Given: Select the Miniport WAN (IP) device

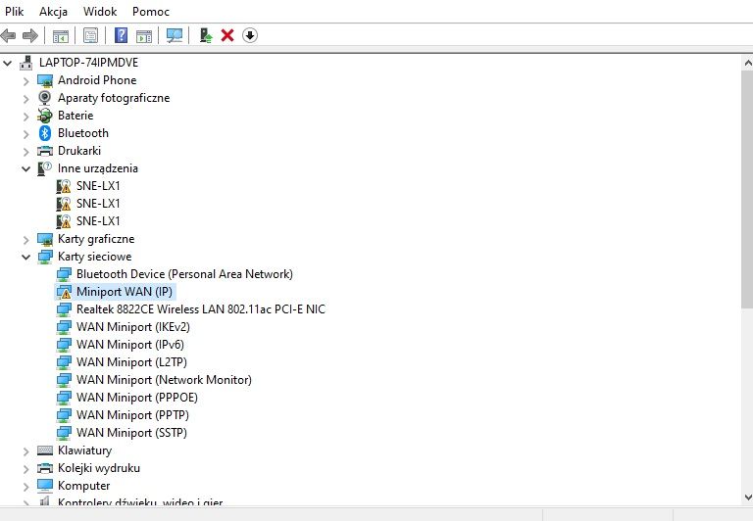Looking at the screenshot, I should click(x=125, y=292).
